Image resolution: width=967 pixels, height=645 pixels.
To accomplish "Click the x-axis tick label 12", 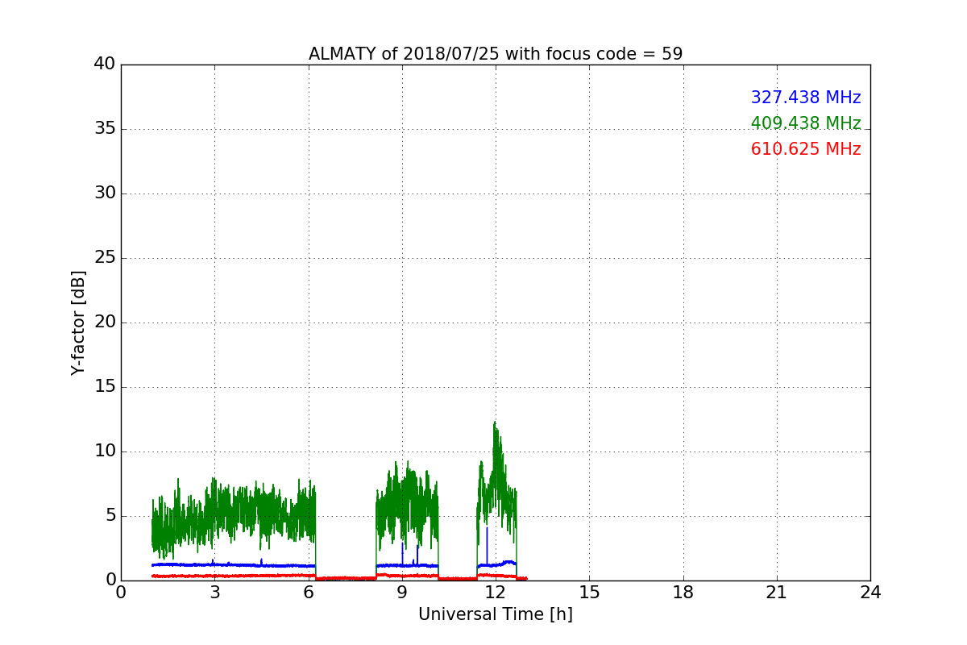I will 496,593.
